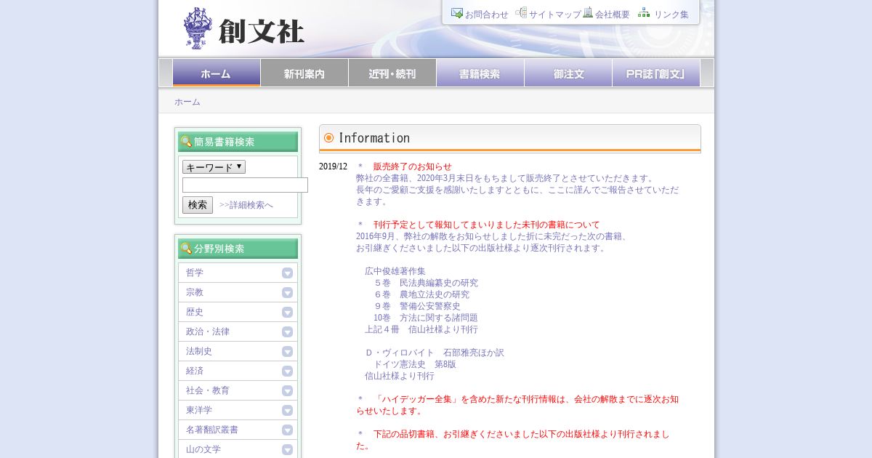Screen dimensions: 872x458
Task: Click magnifier icon in 簡易書籍検索 header
Action: [x=186, y=142]
